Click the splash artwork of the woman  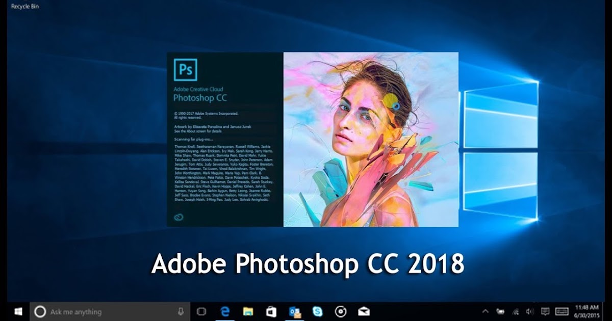point(371,139)
